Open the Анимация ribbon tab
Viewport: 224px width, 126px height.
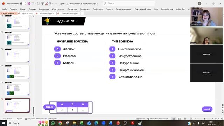85,9
